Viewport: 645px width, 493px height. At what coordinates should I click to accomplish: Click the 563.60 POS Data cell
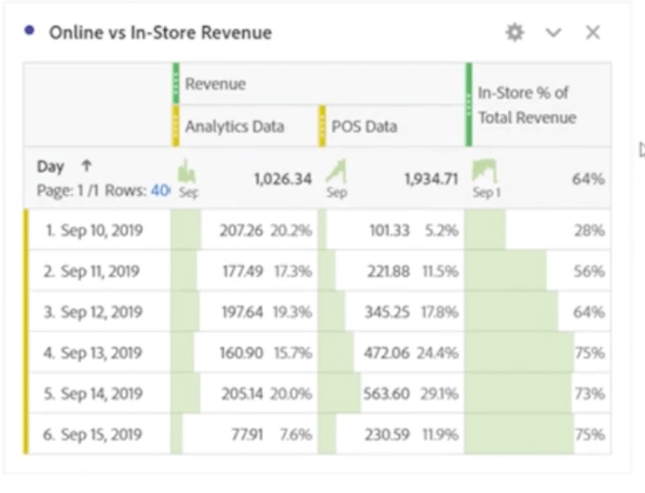386,393
